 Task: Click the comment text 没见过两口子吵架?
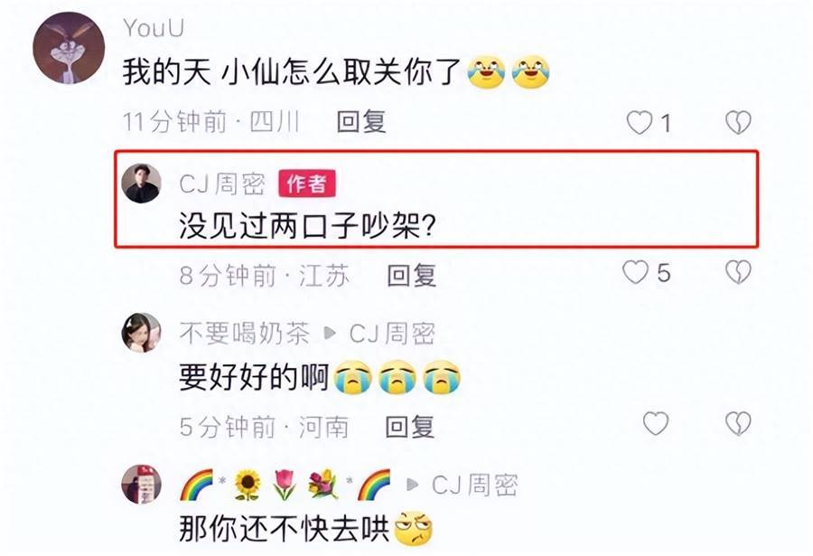point(307,225)
